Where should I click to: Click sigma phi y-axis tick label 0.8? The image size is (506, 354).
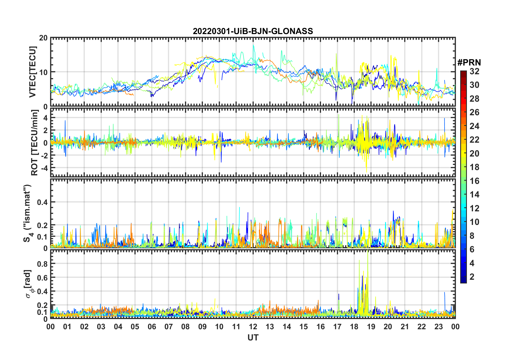tap(42, 264)
